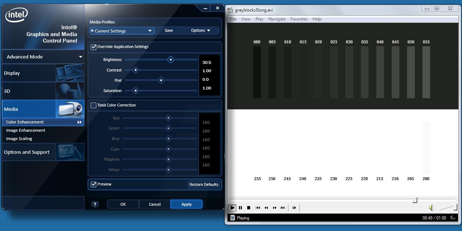This screenshot has width=462, height=231.
Task: Click the playback time 00:49 / 01:00
Action: [434, 218]
